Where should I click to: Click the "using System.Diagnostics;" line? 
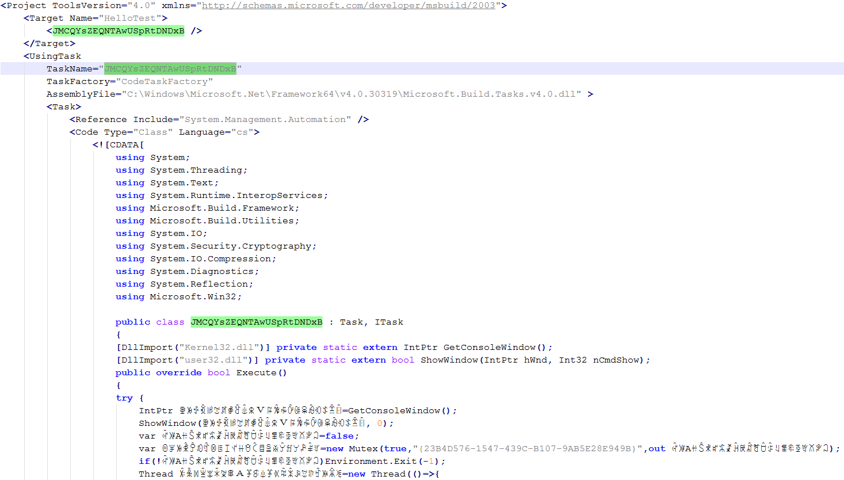pyautogui.click(x=187, y=271)
